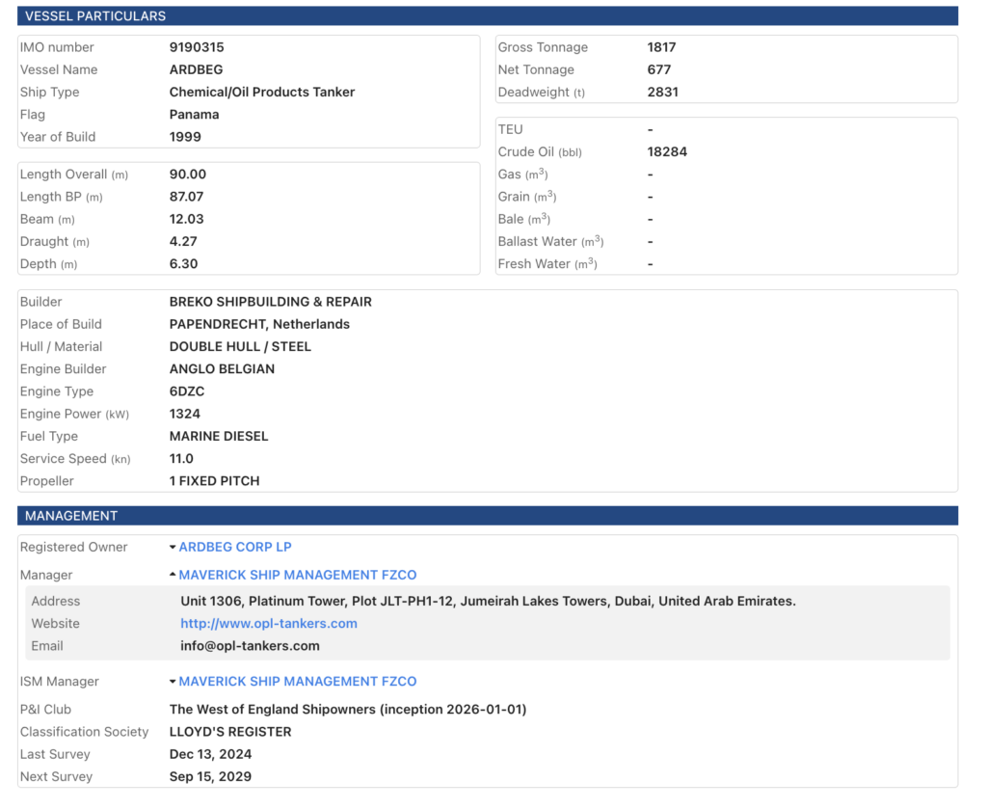Select the Next Survey date Sep 15, 2029

210,776
